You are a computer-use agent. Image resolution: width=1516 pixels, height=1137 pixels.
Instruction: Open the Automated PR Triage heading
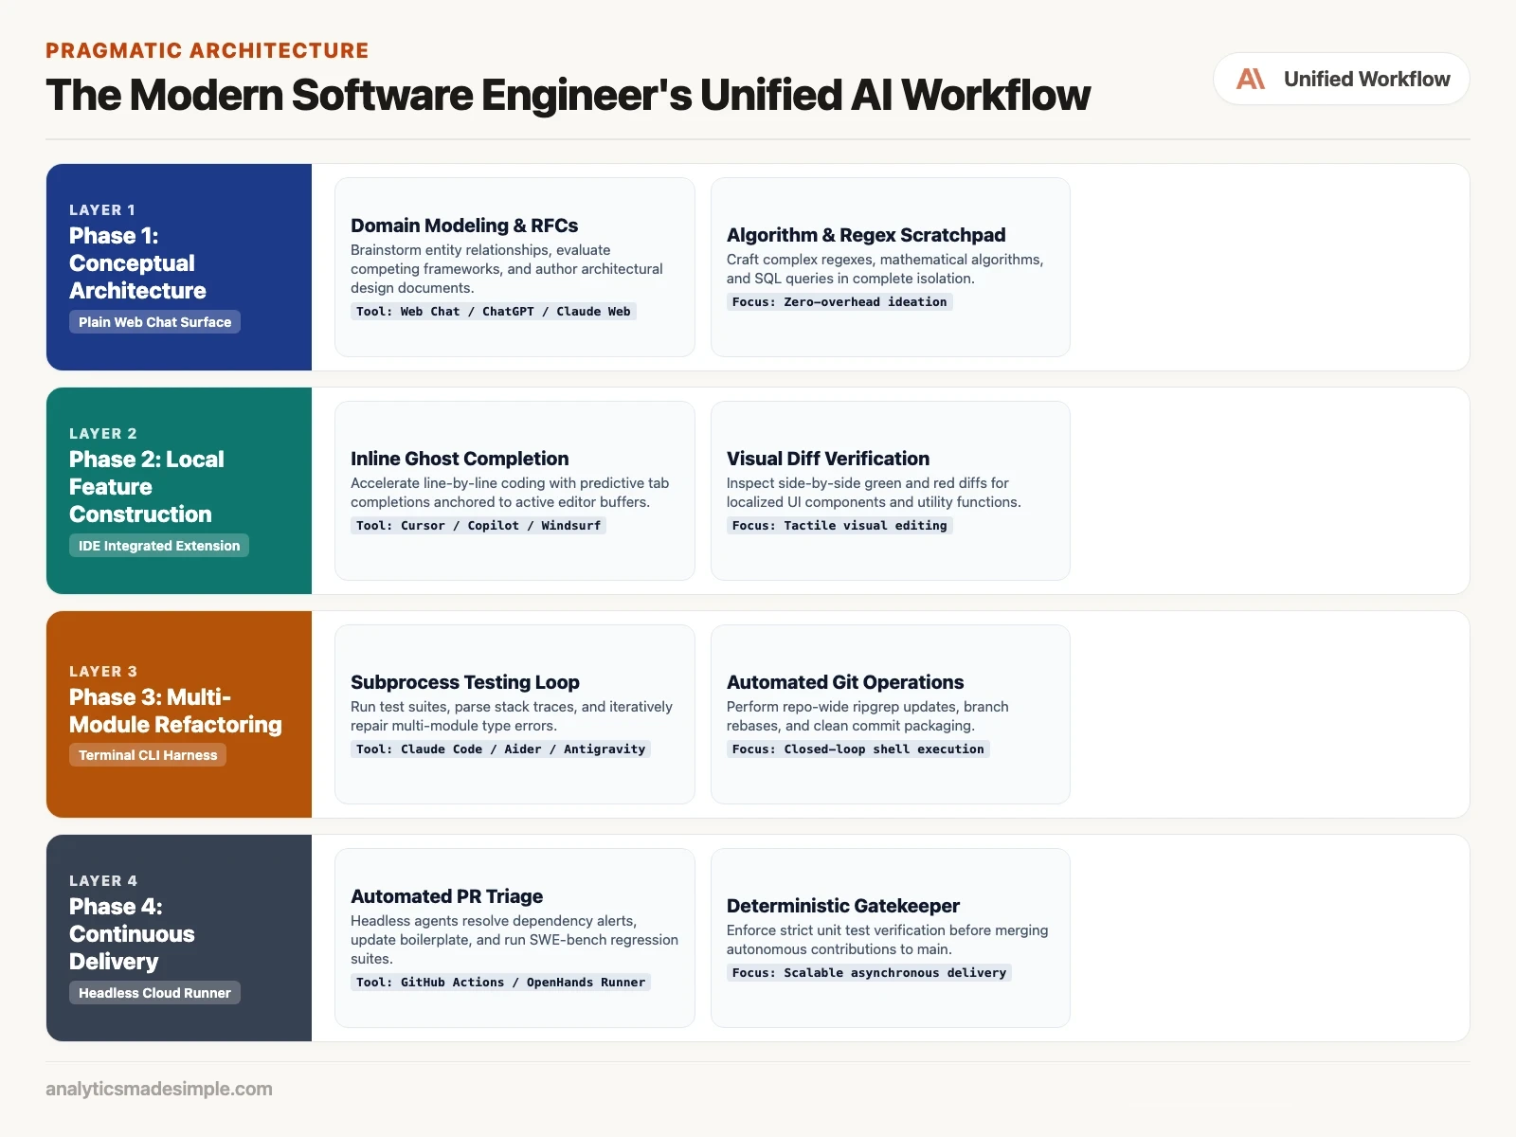(x=447, y=896)
